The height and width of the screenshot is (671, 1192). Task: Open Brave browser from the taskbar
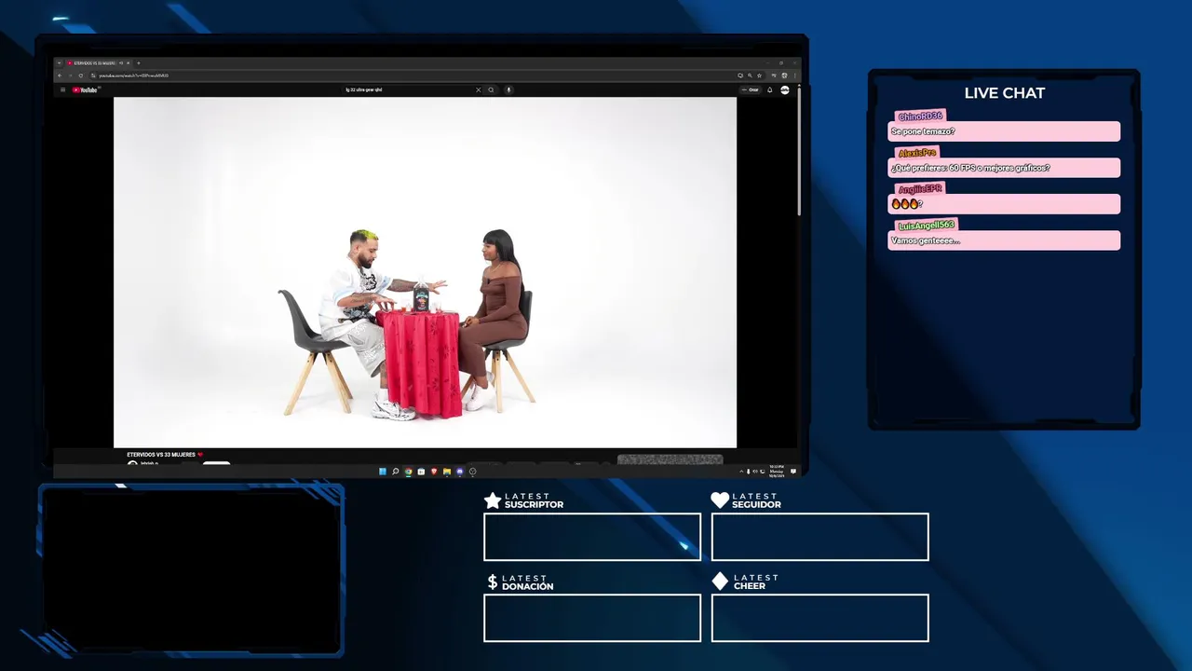click(434, 472)
